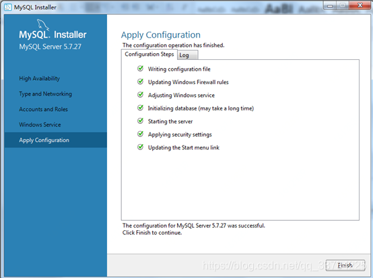
Task: Click the 'configuration ... was successful' message
Action: [x=194, y=225]
